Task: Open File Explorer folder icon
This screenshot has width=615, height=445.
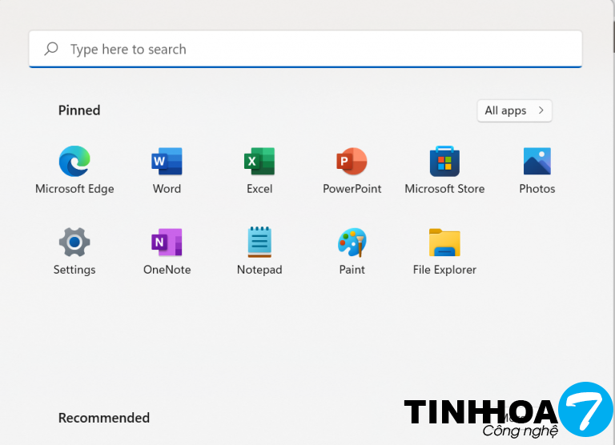Action: click(444, 242)
